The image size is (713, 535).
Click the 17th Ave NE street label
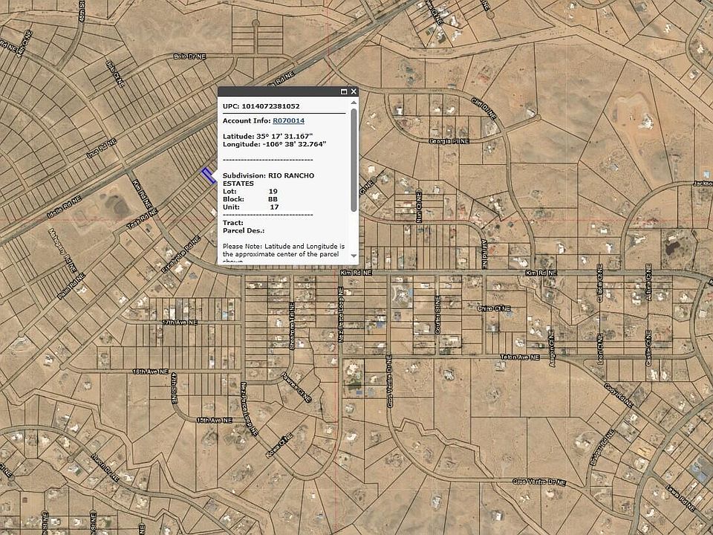pyautogui.click(x=180, y=322)
